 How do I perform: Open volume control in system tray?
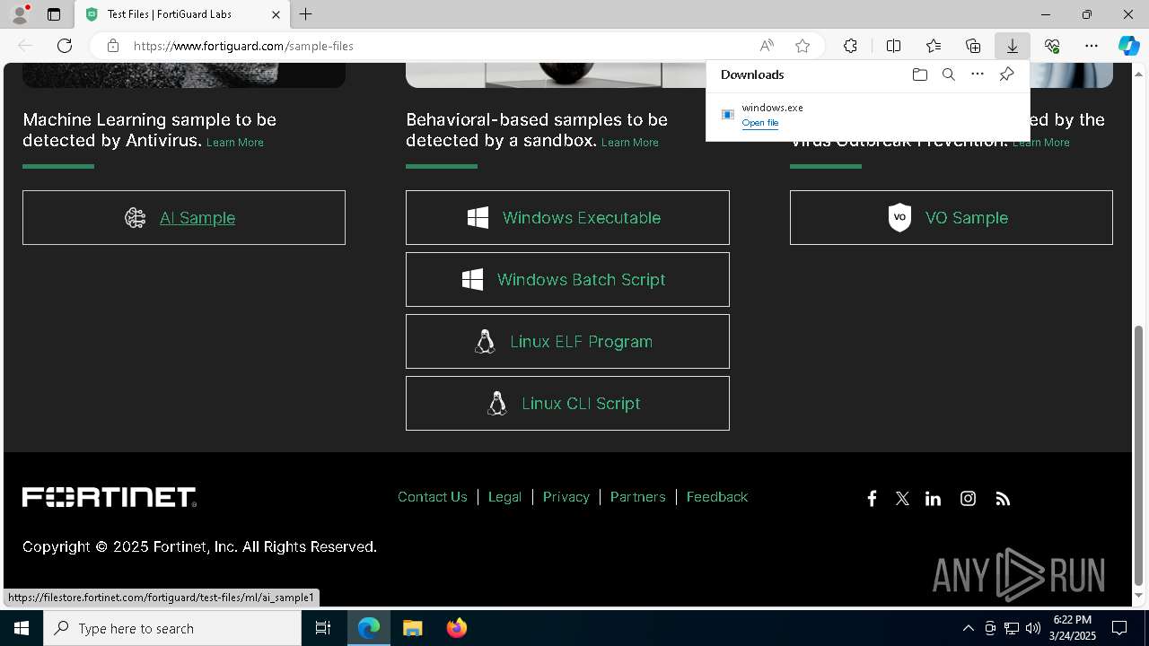pos(1033,628)
